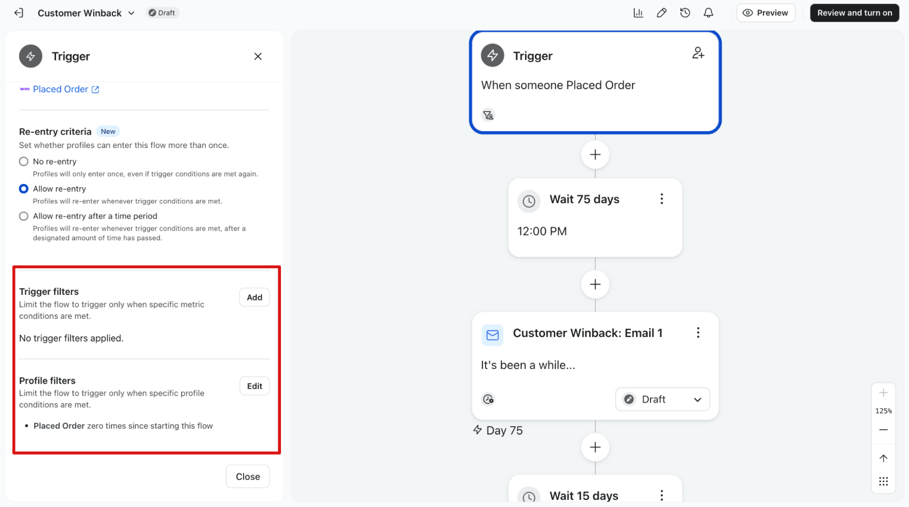Click the Close button in Trigger panel
Image resolution: width=909 pixels, height=507 pixels.
pyautogui.click(x=248, y=476)
